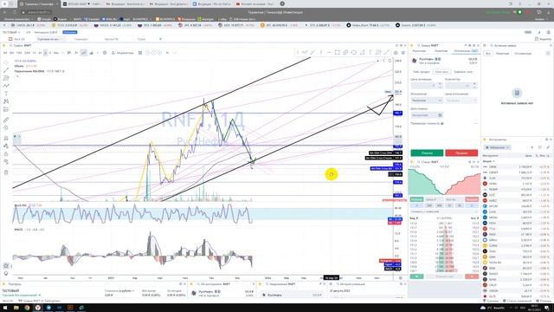
Task: Select the Стоп-лосс option
Action: (441, 72)
